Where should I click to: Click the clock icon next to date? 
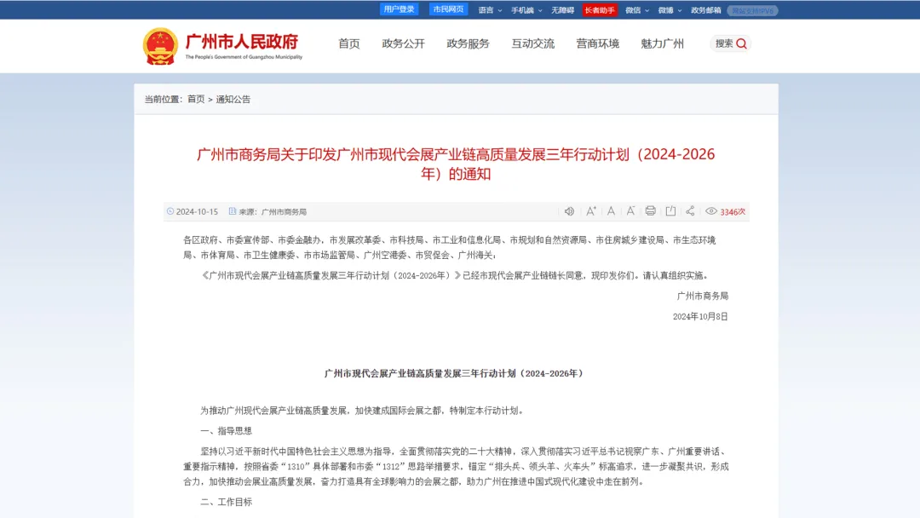170,211
